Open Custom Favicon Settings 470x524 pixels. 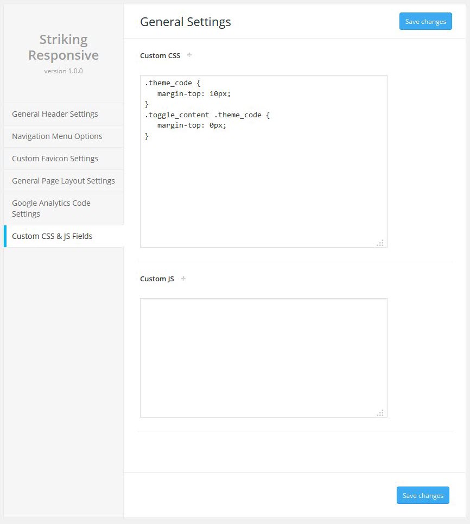point(55,159)
